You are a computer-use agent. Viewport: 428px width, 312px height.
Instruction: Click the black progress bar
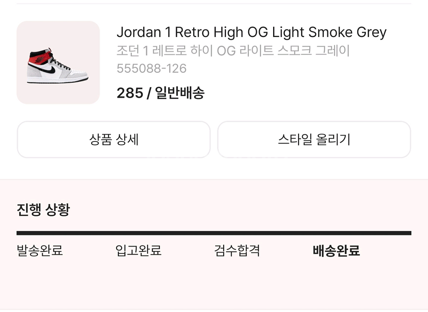(214, 233)
